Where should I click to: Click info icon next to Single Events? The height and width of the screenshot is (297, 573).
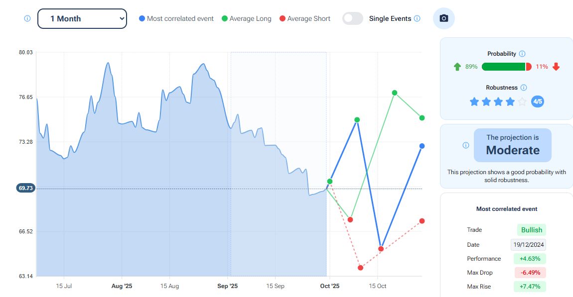tap(417, 18)
